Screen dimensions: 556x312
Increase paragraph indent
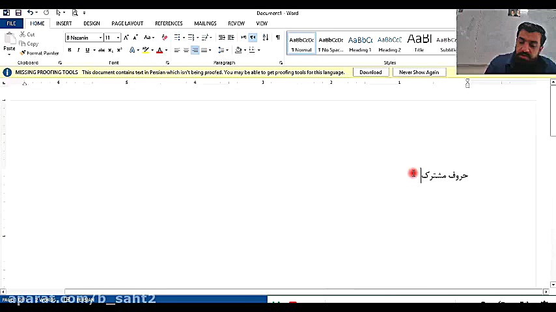(x=231, y=37)
